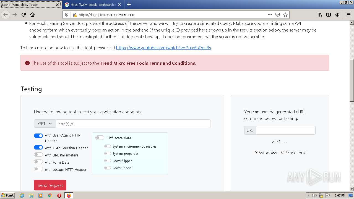
Task: Click the info icon in the pink notice
Action: (x=27, y=63)
